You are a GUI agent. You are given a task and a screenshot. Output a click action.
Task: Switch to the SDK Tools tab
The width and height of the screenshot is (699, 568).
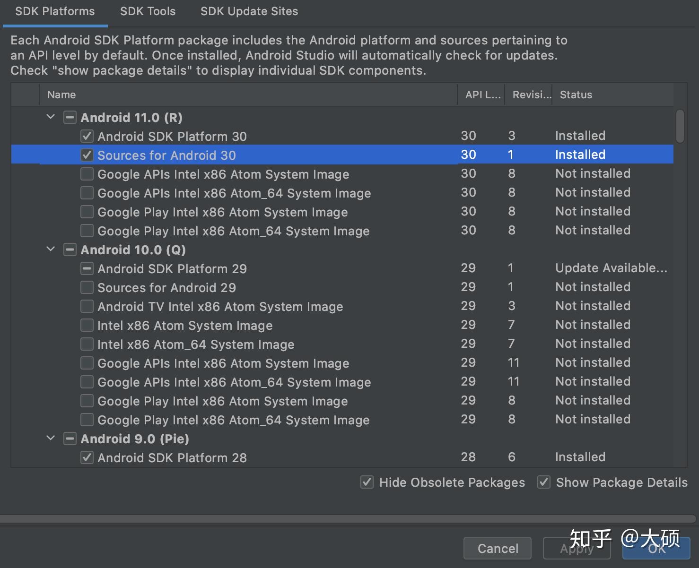148,11
